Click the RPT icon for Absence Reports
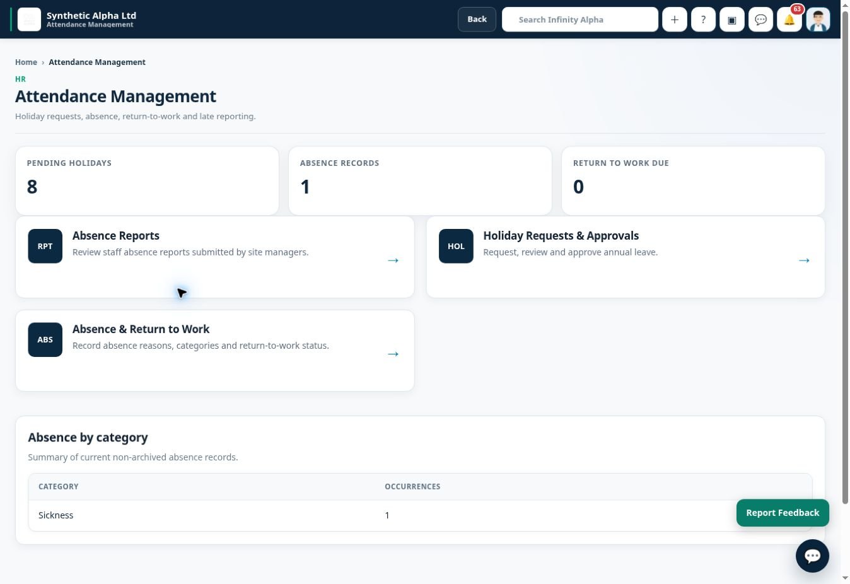 pyautogui.click(x=45, y=246)
